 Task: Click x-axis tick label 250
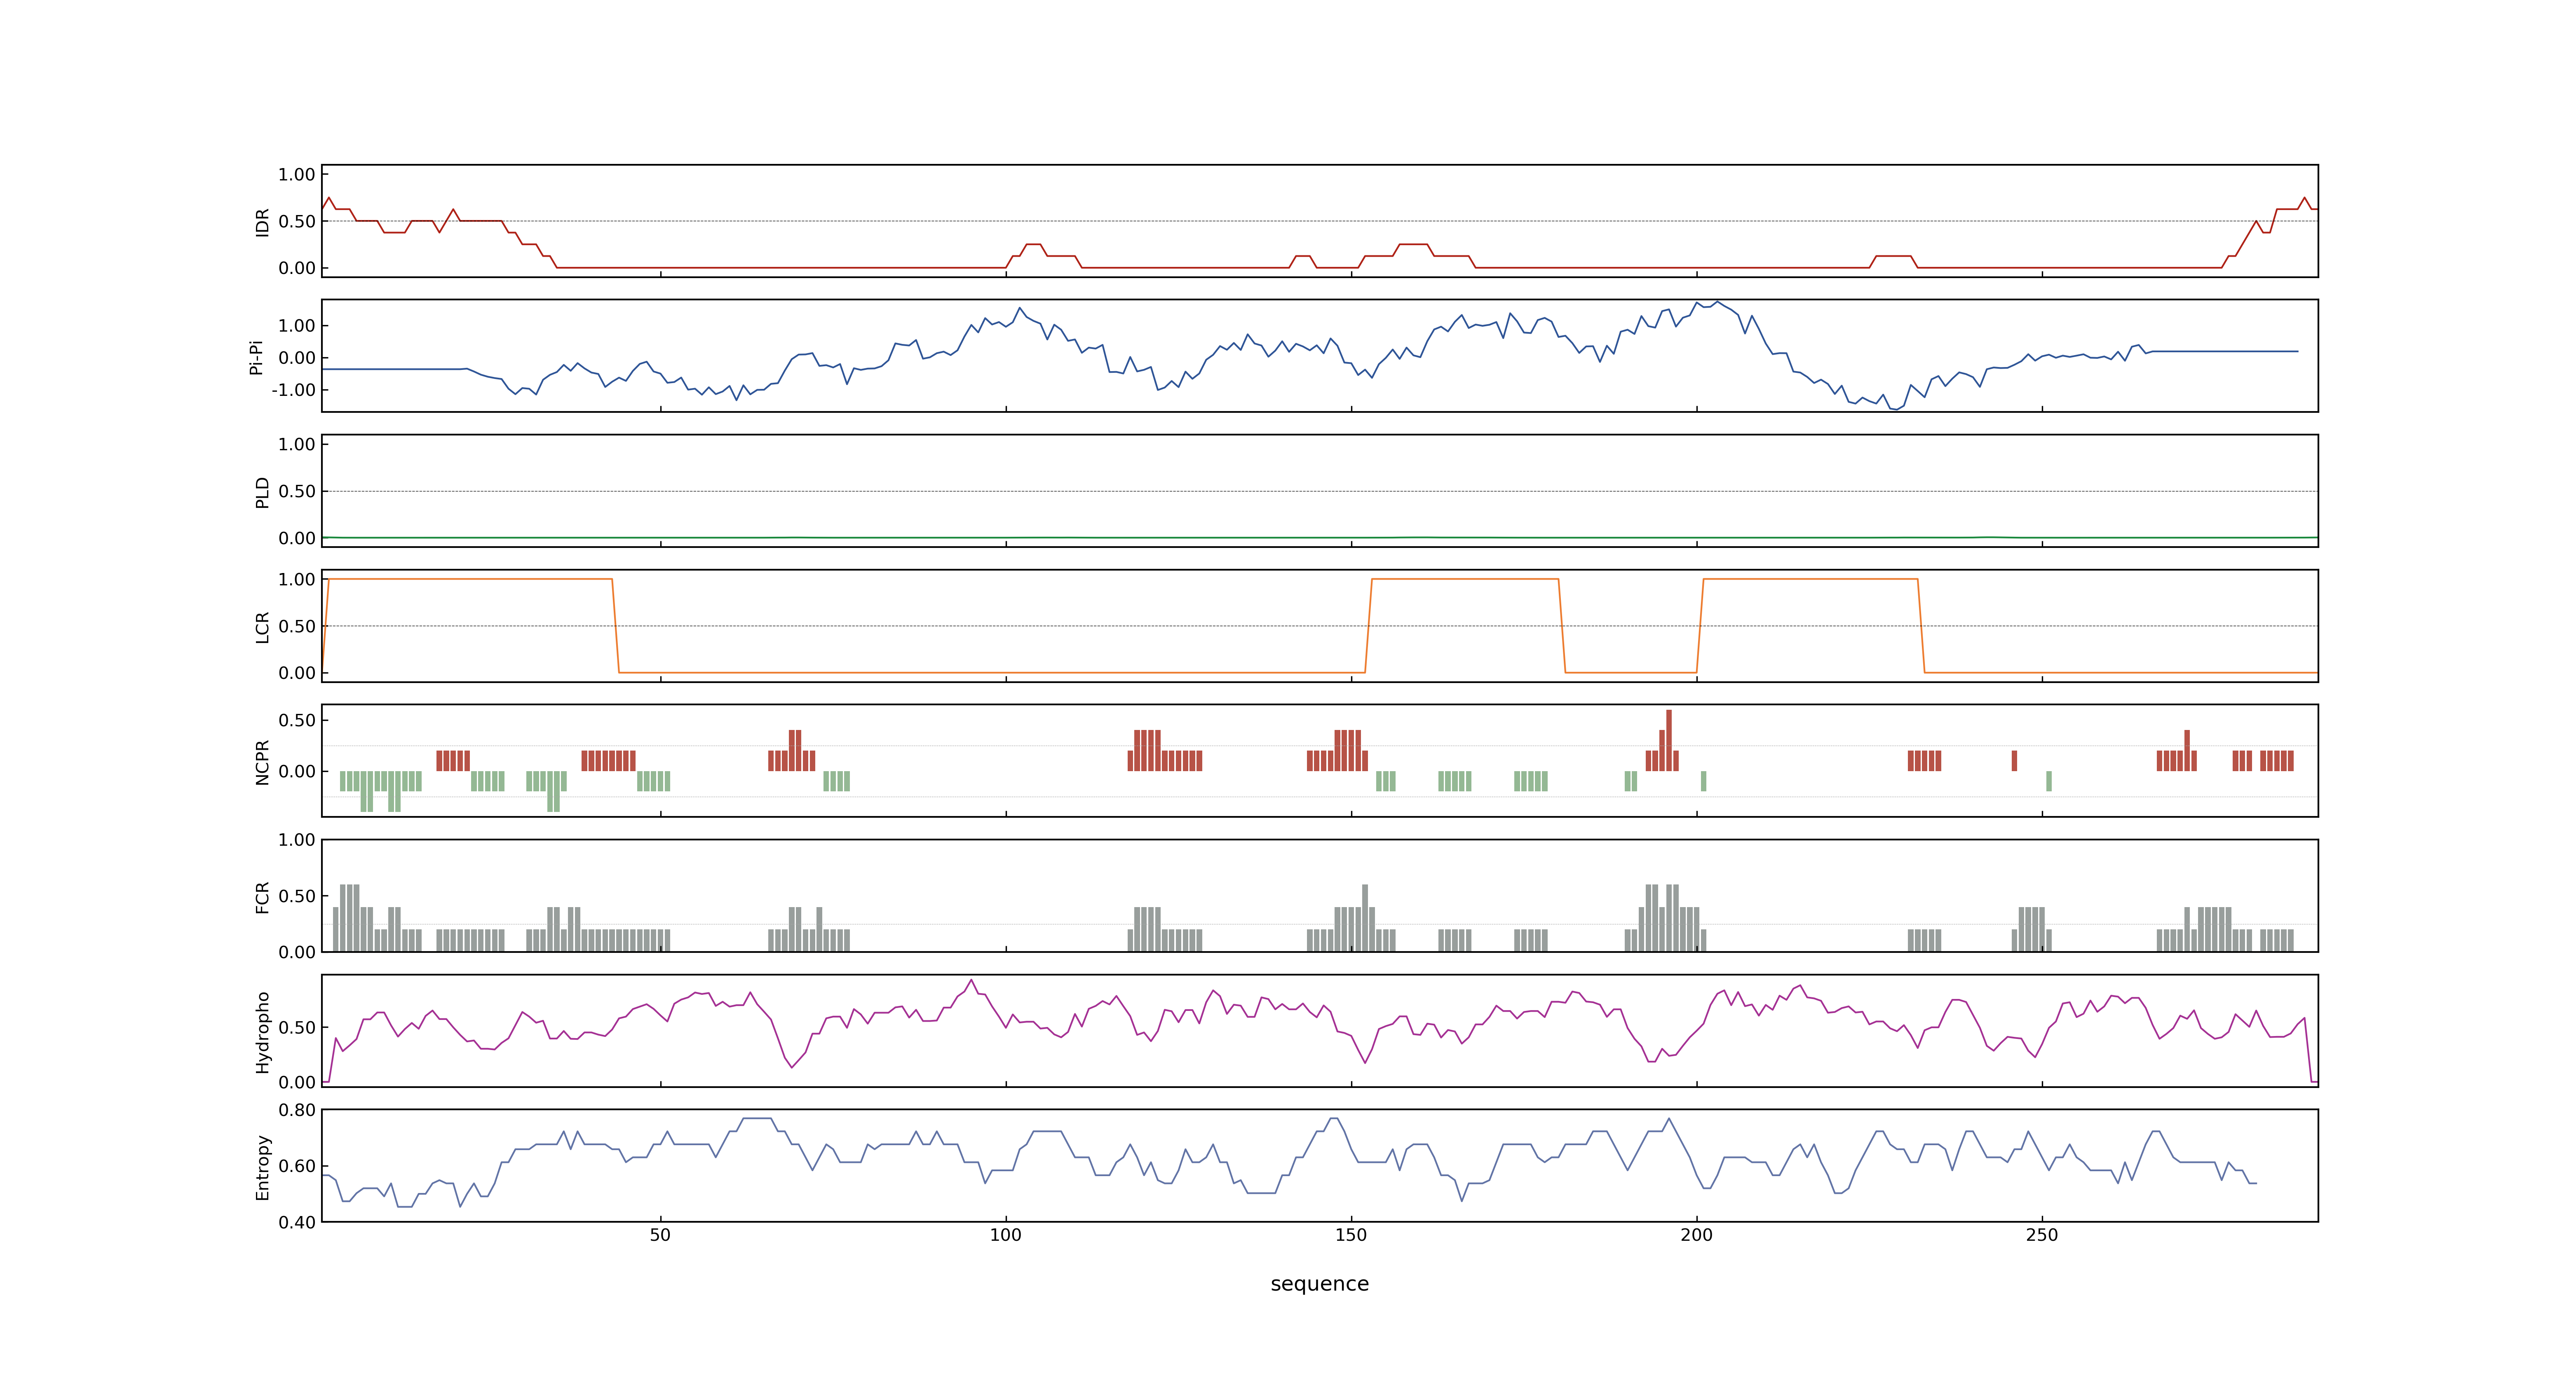[2042, 1235]
